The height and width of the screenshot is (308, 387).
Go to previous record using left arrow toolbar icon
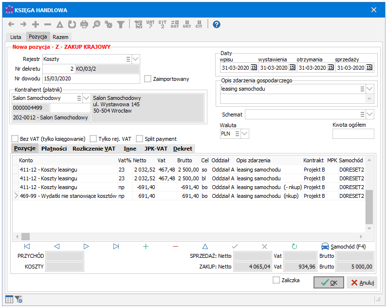[x=11, y=24]
